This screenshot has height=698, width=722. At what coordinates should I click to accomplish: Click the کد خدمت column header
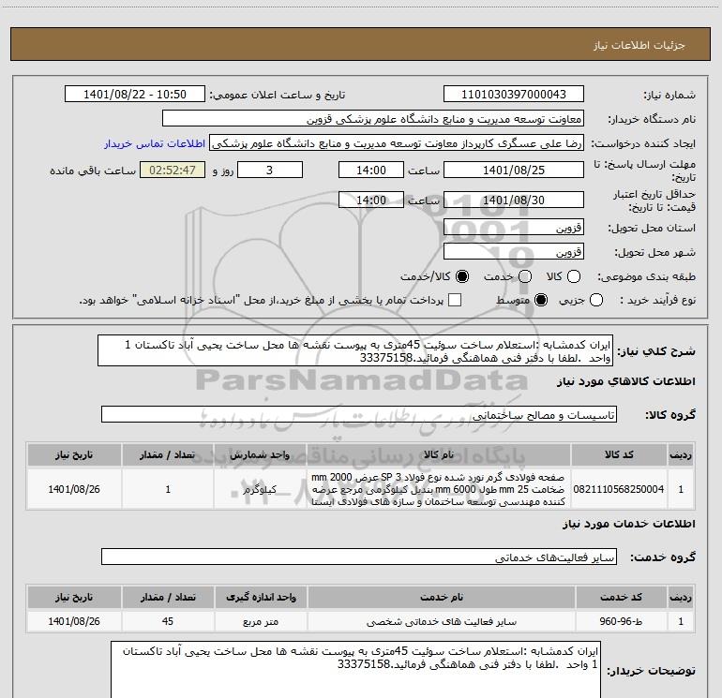pos(621,597)
